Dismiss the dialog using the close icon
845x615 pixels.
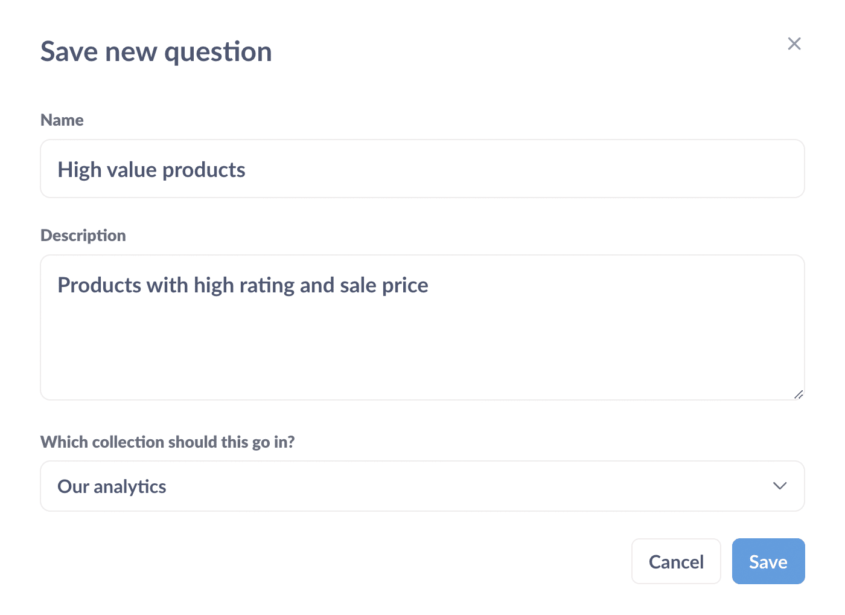794,43
